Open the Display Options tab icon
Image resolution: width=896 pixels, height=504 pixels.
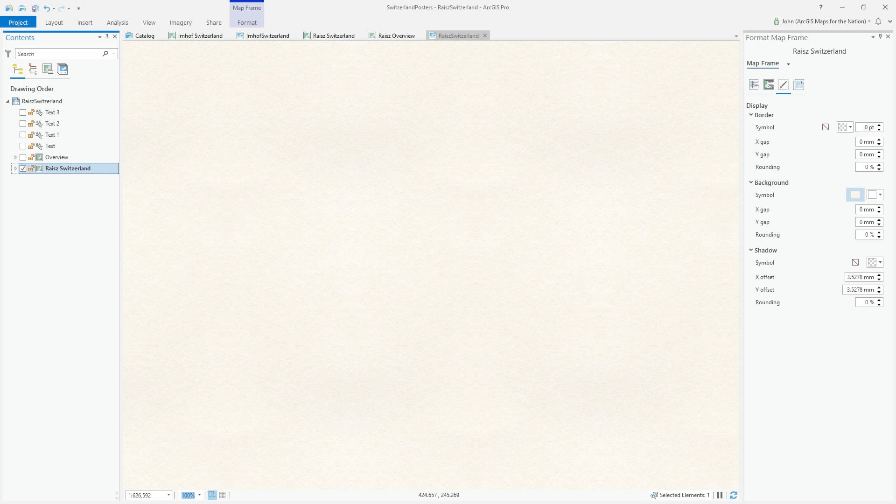(769, 84)
